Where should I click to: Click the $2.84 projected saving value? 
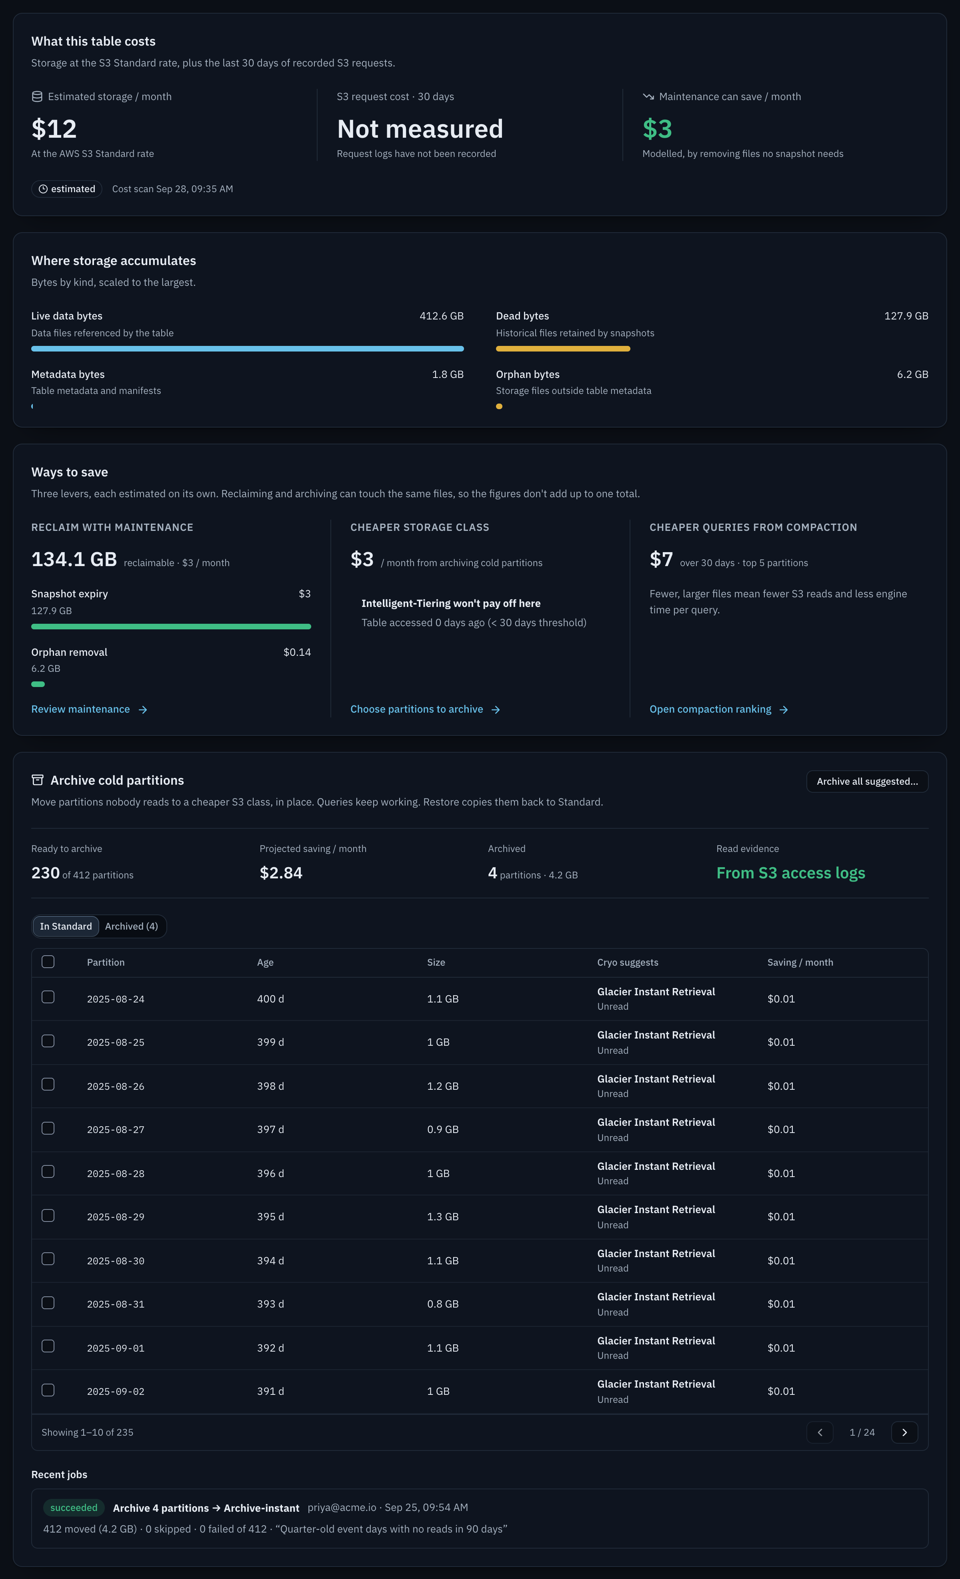(x=281, y=873)
